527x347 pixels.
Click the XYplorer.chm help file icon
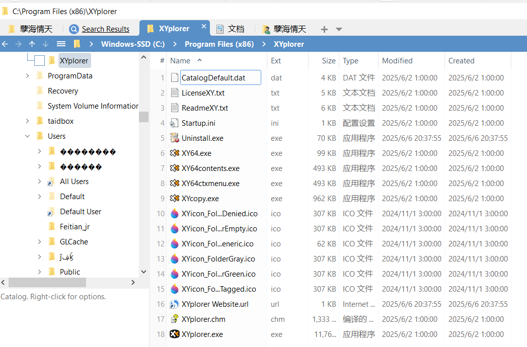[x=175, y=319]
